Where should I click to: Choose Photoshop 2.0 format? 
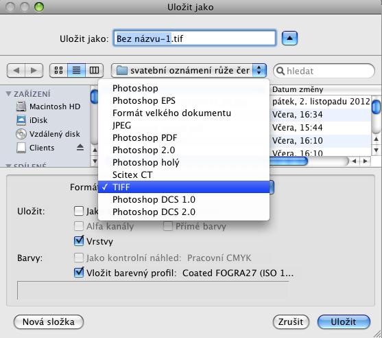point(184,150)
